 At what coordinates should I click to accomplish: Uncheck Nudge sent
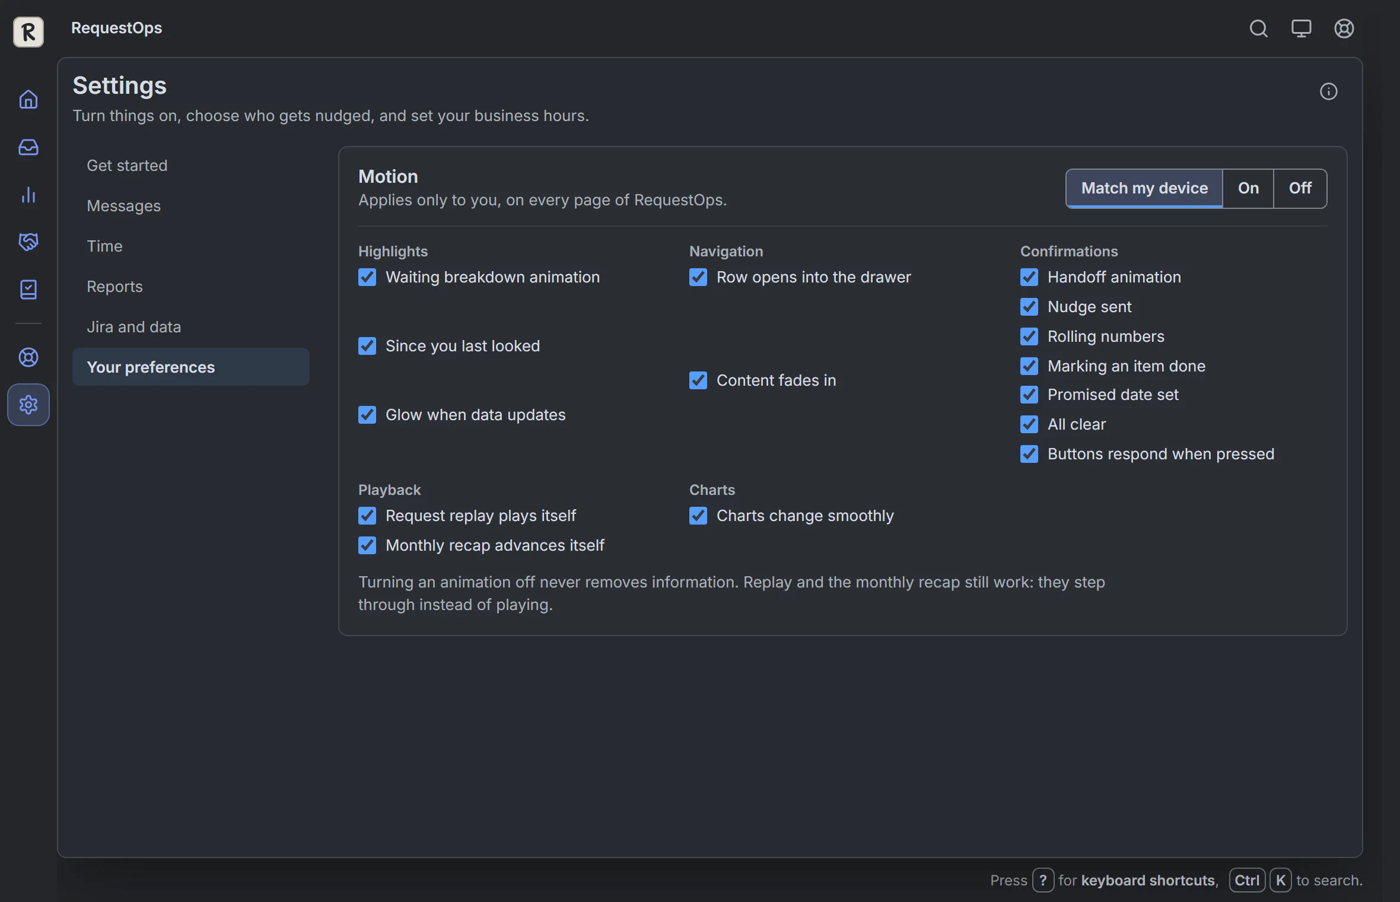click(x=1029, y=307)
